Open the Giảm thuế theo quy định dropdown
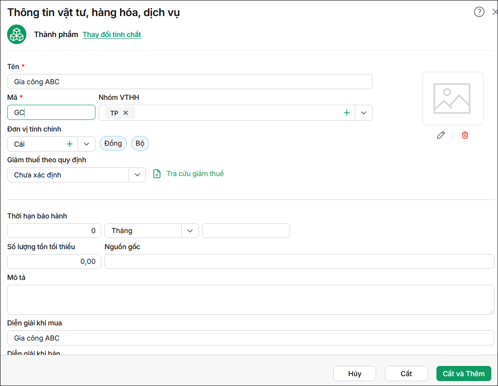The image size is (498, 386). point(137,175)
